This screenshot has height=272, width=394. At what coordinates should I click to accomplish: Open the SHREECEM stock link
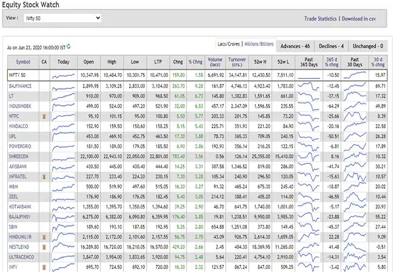pos(19,157)
